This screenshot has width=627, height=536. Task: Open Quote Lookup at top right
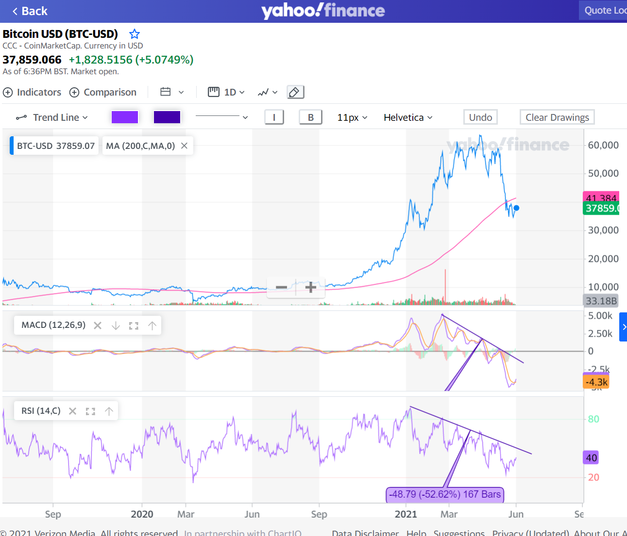tap(603, 10)
